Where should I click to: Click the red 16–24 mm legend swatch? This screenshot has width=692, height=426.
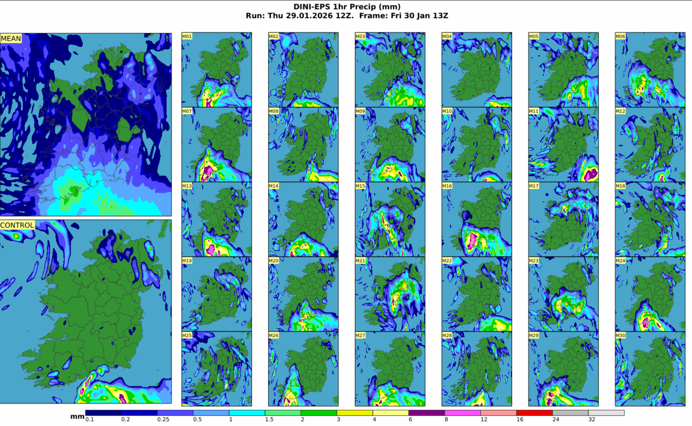534,413
